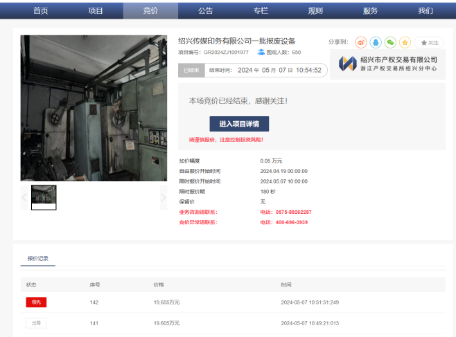Image resolution: width=456 pixels, height=337 pixels.
Task: Switch to the 报价记录 tab
Action: (x=38, y=258)
